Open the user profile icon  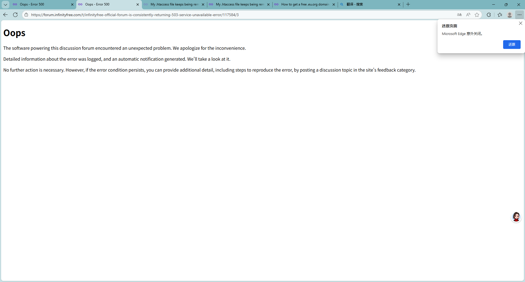[x=510, y=15]
